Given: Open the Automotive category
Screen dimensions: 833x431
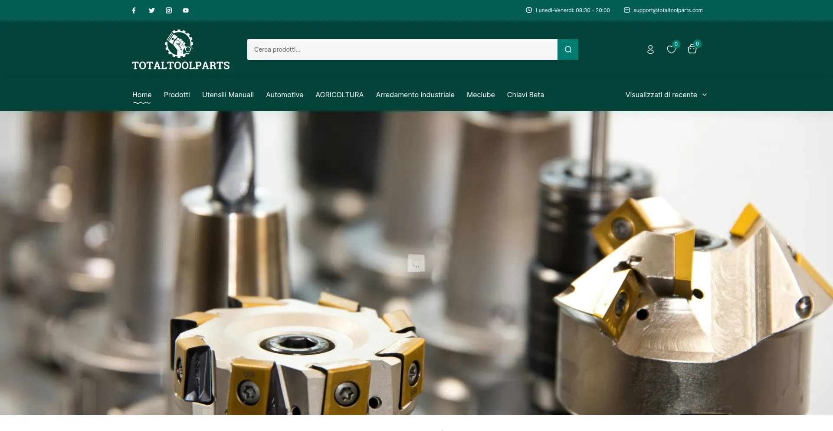Looking at the screenshot, I should coord(284,95).
